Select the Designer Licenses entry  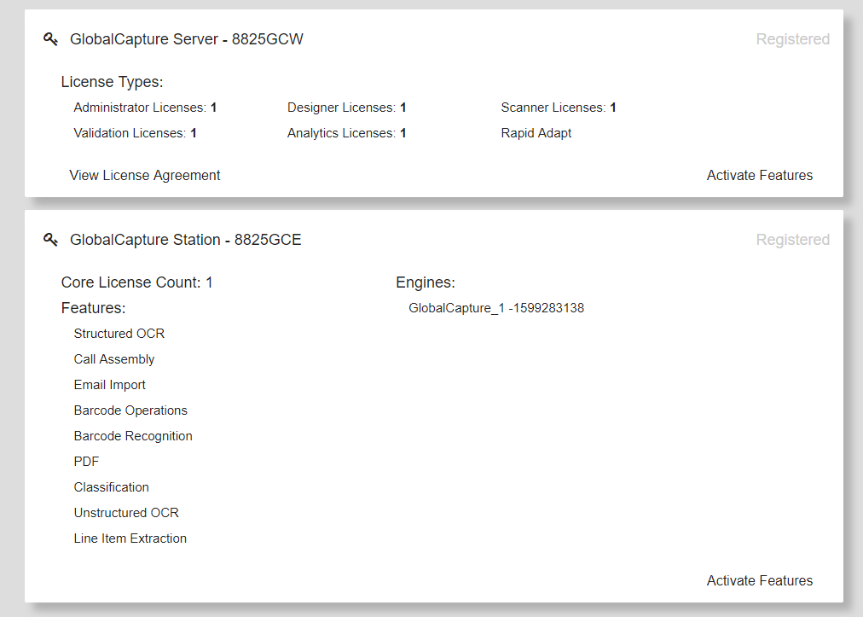pyautogui.click(x=345, y=108)
